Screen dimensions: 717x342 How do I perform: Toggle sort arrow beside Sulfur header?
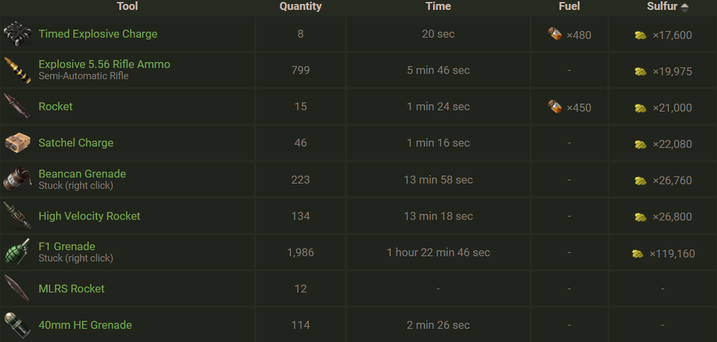(x=685, y=7)
